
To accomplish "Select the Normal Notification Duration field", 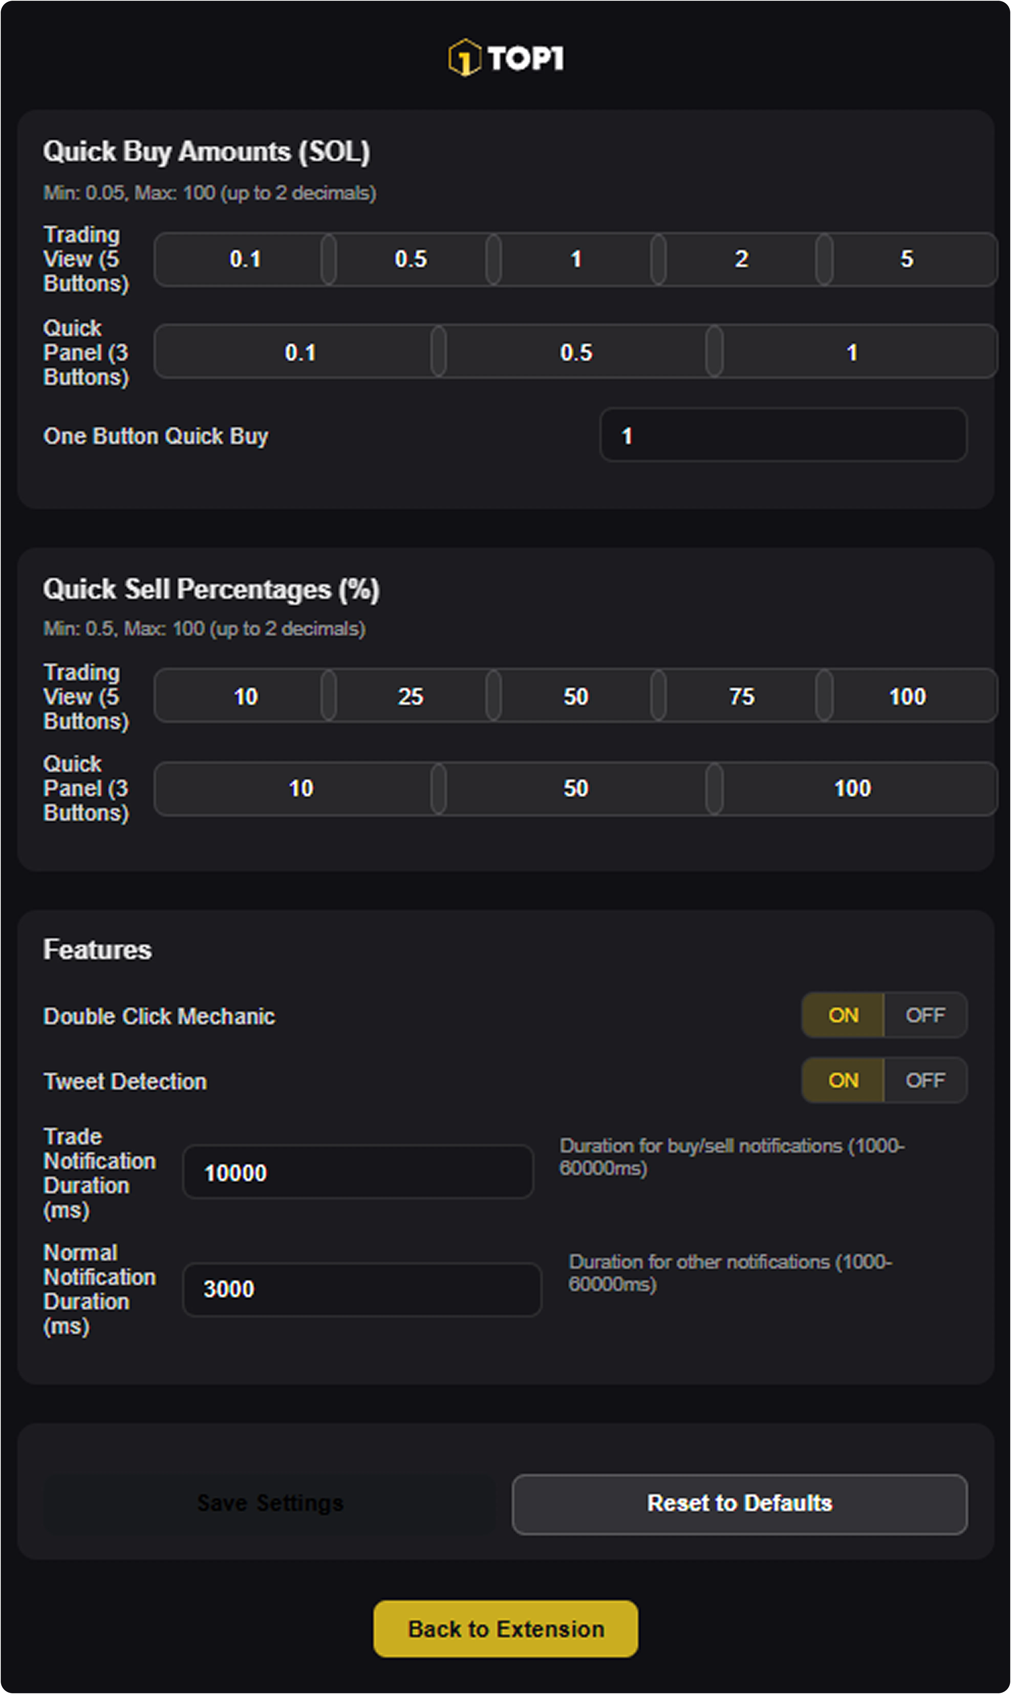I will pos(359,1288).
